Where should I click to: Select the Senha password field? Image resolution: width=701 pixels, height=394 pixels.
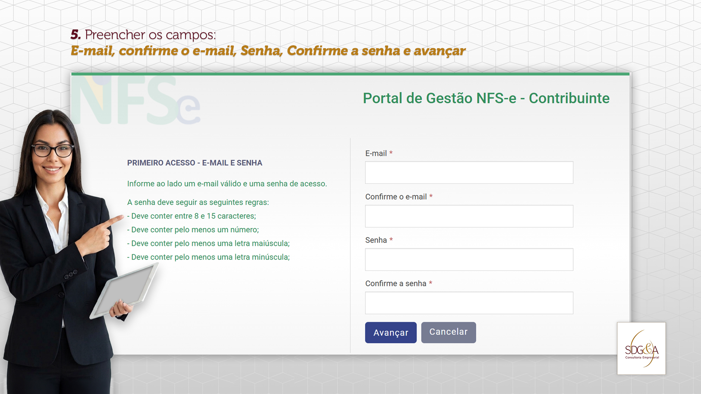pyautogui.click(x=469, y=259)
